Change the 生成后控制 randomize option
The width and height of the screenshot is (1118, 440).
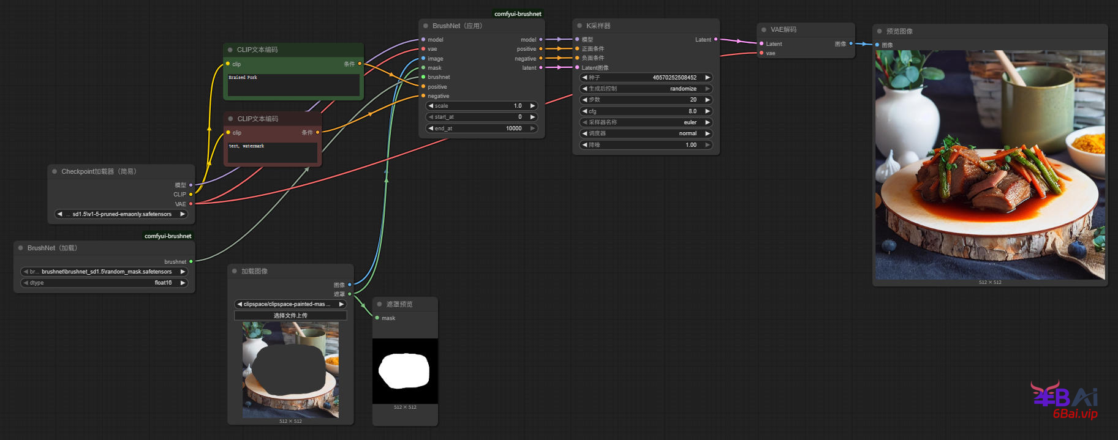[x=646, y=89]
